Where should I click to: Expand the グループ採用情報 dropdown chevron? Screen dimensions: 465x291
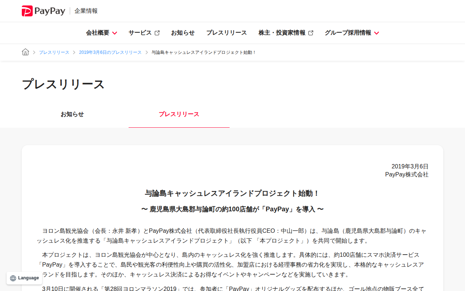376,33
